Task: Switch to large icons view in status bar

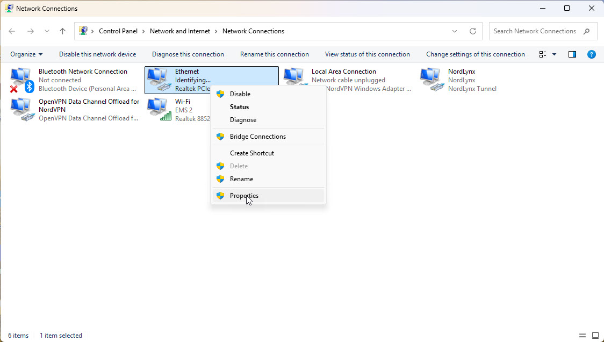Action: [595, 336]
